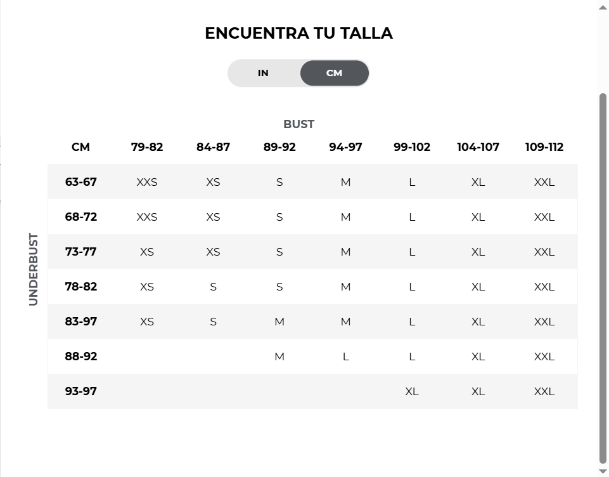Click L cell under 94-97 in 88-92 row
This screenshot has width=609, height=477.
345,356
